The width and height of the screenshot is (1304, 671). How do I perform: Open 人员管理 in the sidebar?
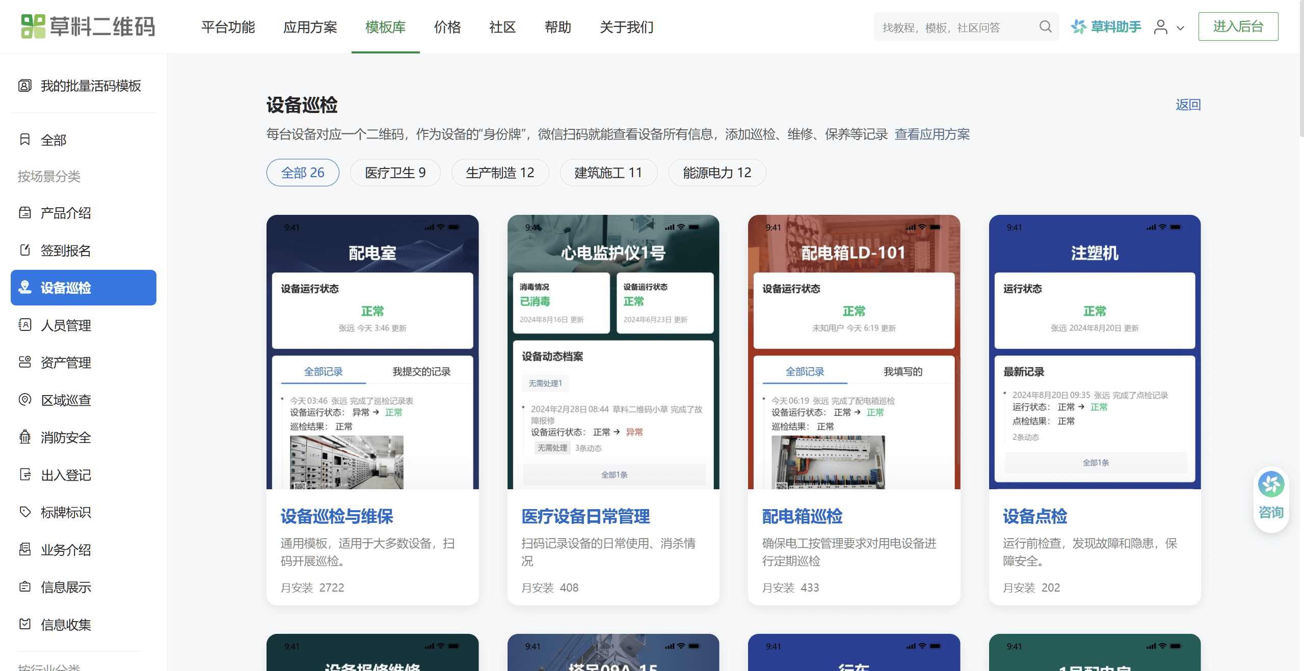(x=66, y=325)
